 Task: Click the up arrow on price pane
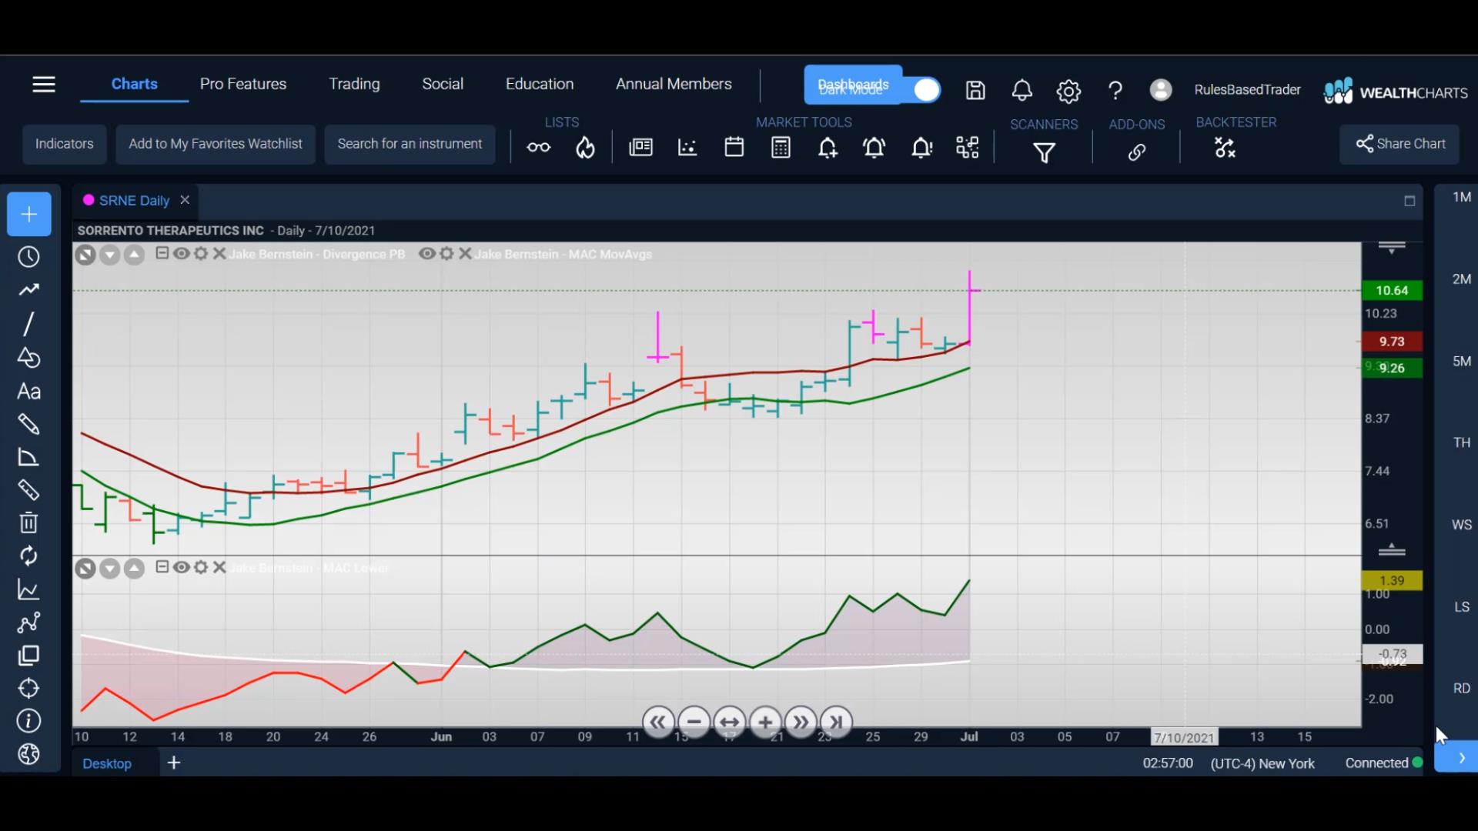134,255
